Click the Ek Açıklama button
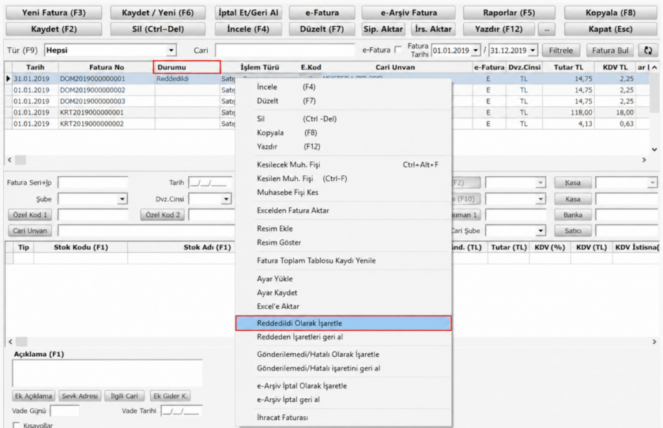The image size is (663, 428). (x=34, y=396)
